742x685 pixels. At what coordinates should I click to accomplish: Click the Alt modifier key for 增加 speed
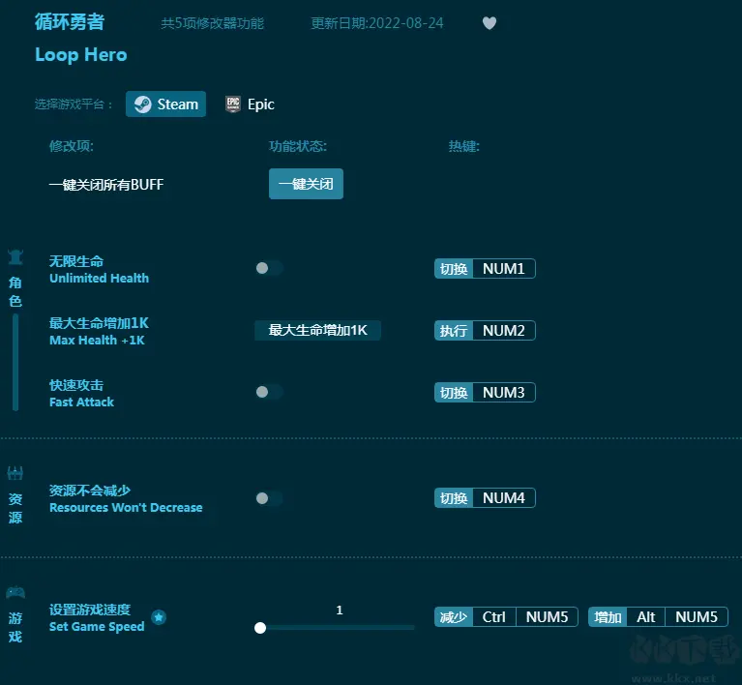(x=645, y=617)
